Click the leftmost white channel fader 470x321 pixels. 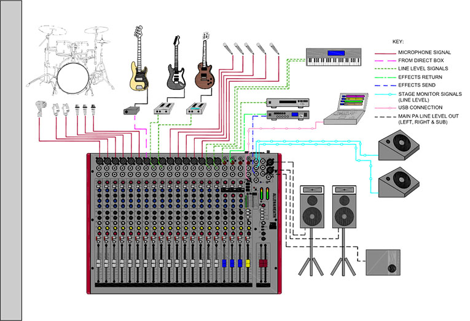tap(99, 263)
